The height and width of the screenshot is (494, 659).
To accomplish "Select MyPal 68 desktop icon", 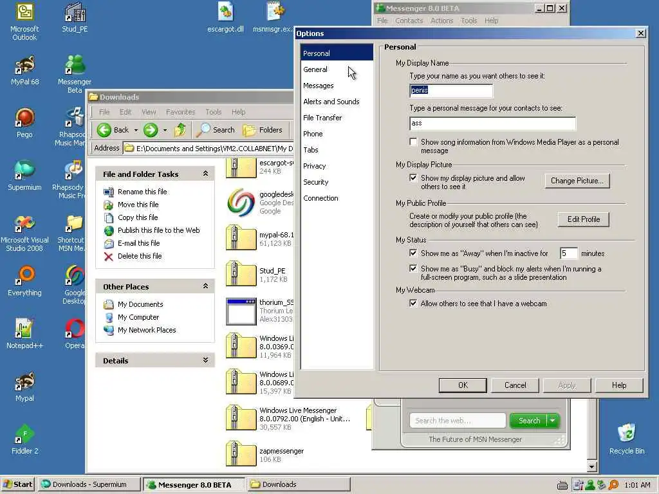I will click(x=24, y=71).
